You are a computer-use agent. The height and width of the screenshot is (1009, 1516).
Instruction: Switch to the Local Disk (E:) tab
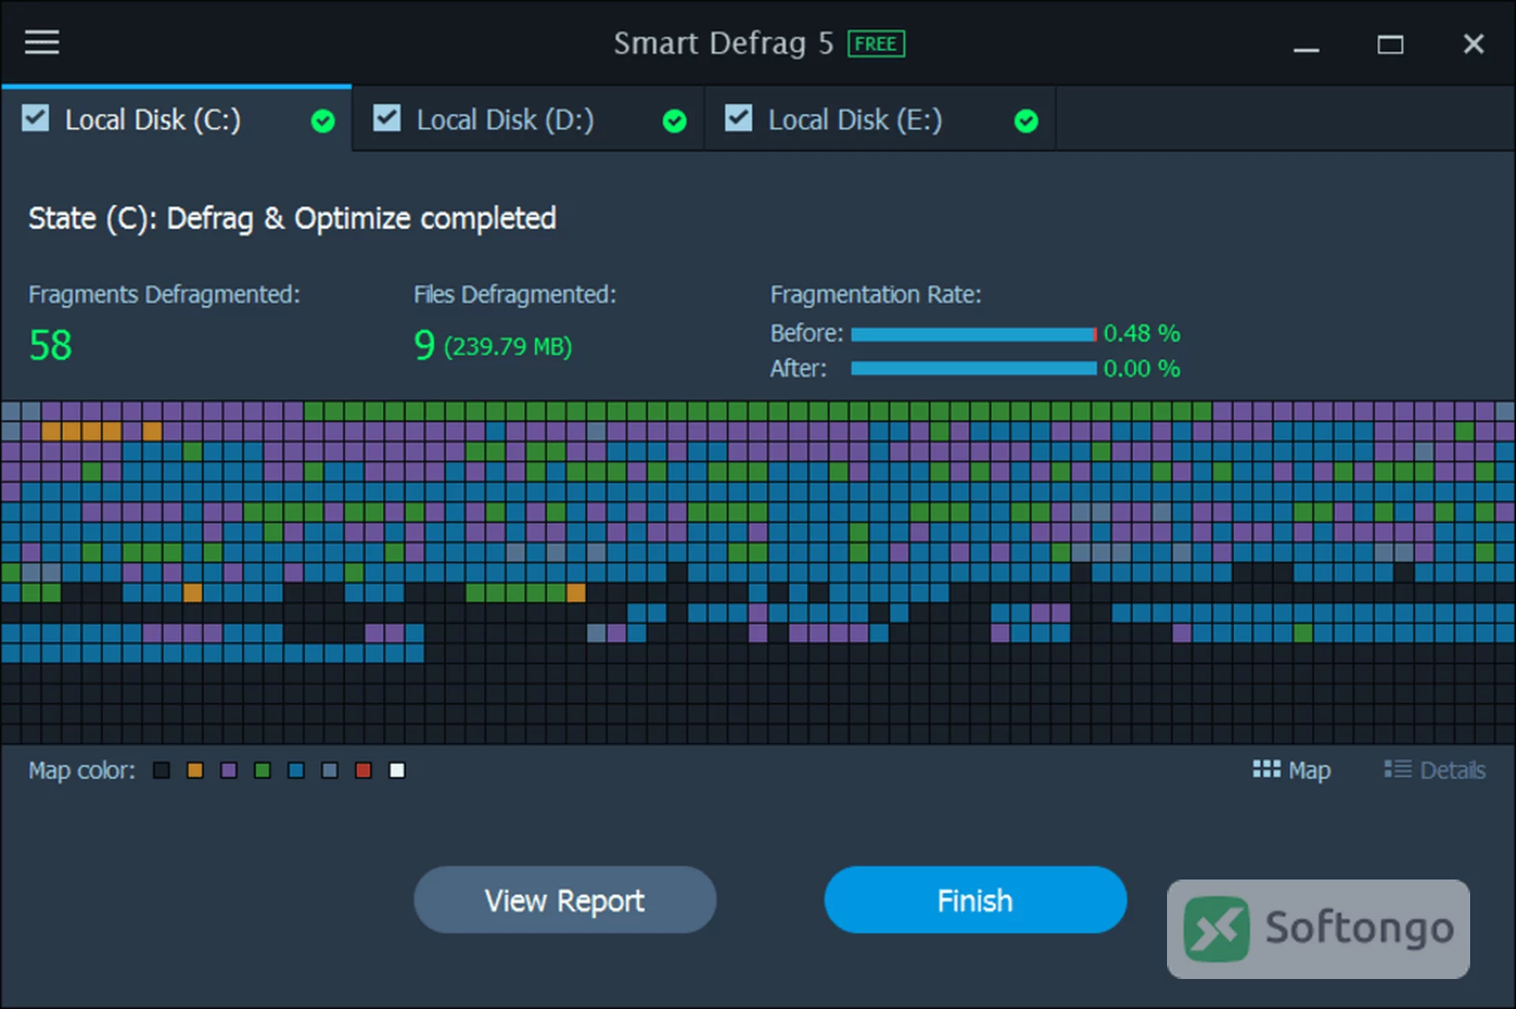pos(879,119)
